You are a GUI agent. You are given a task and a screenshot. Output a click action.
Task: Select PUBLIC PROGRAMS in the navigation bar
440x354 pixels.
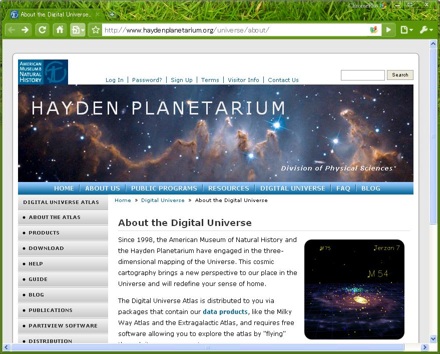click(x=164, y=188)
